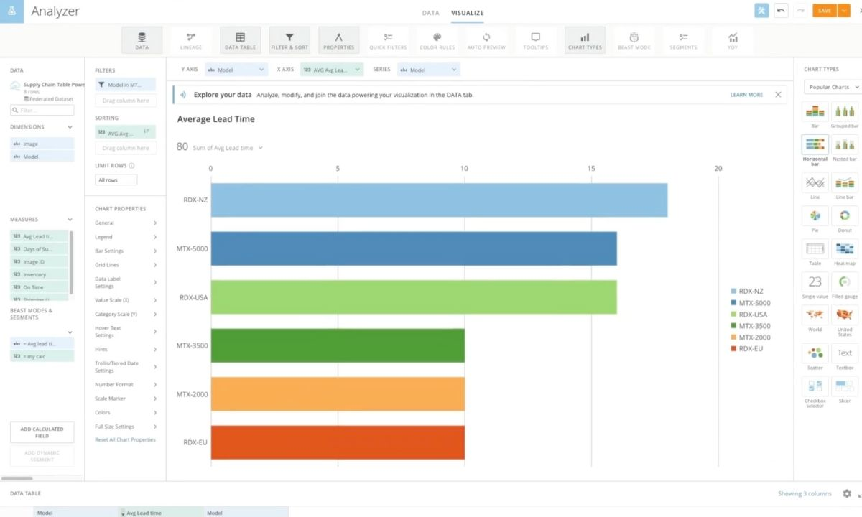Open the Popular Charts dropdown

tap(833, 87)
